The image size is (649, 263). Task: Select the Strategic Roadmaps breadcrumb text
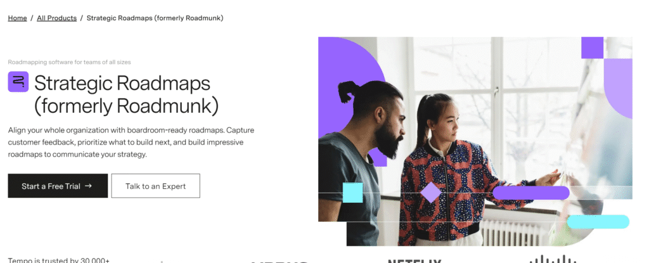155,18
